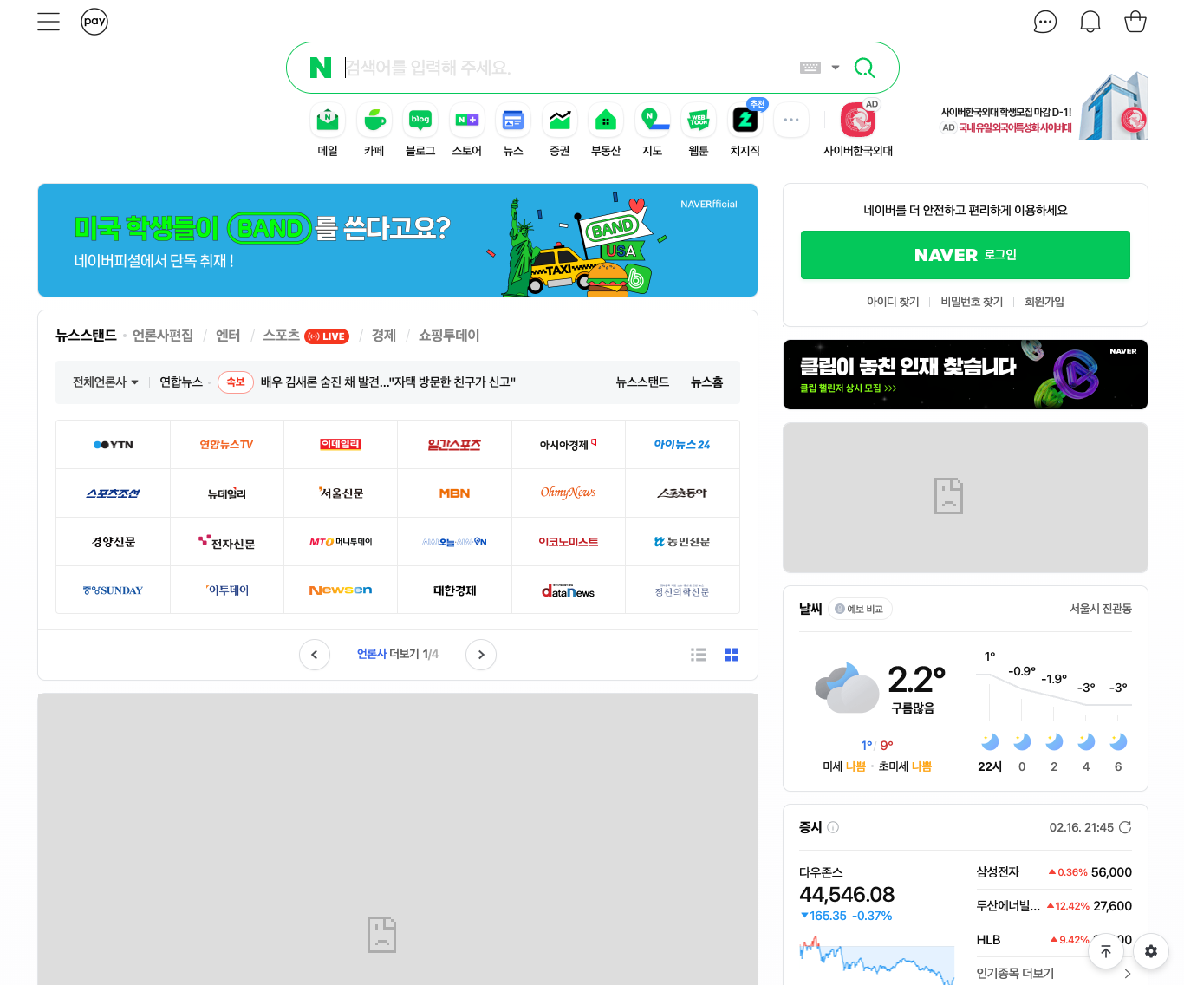Open the on-screen keyboard icon
1184x985 pixels.
[x=810, y=68]
